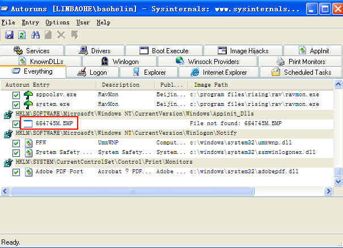The height and width of the screenshot is (248, 343).
Task: Open the User menu
Action: pos(83,22)
